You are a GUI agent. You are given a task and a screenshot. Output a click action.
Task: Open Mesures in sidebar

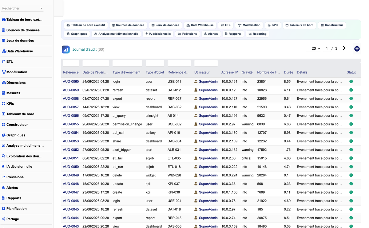pos(11,93)
